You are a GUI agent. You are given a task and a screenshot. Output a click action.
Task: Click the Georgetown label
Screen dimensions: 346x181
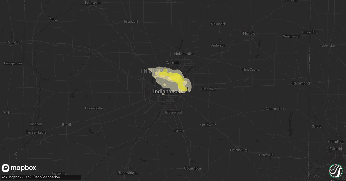click(x=13, y=63)
